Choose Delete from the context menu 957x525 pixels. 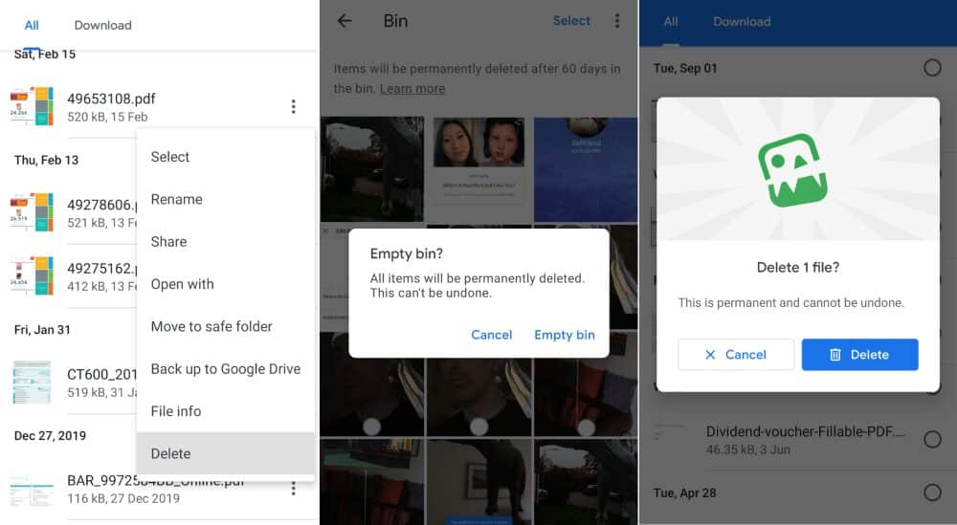pos(225,453)
